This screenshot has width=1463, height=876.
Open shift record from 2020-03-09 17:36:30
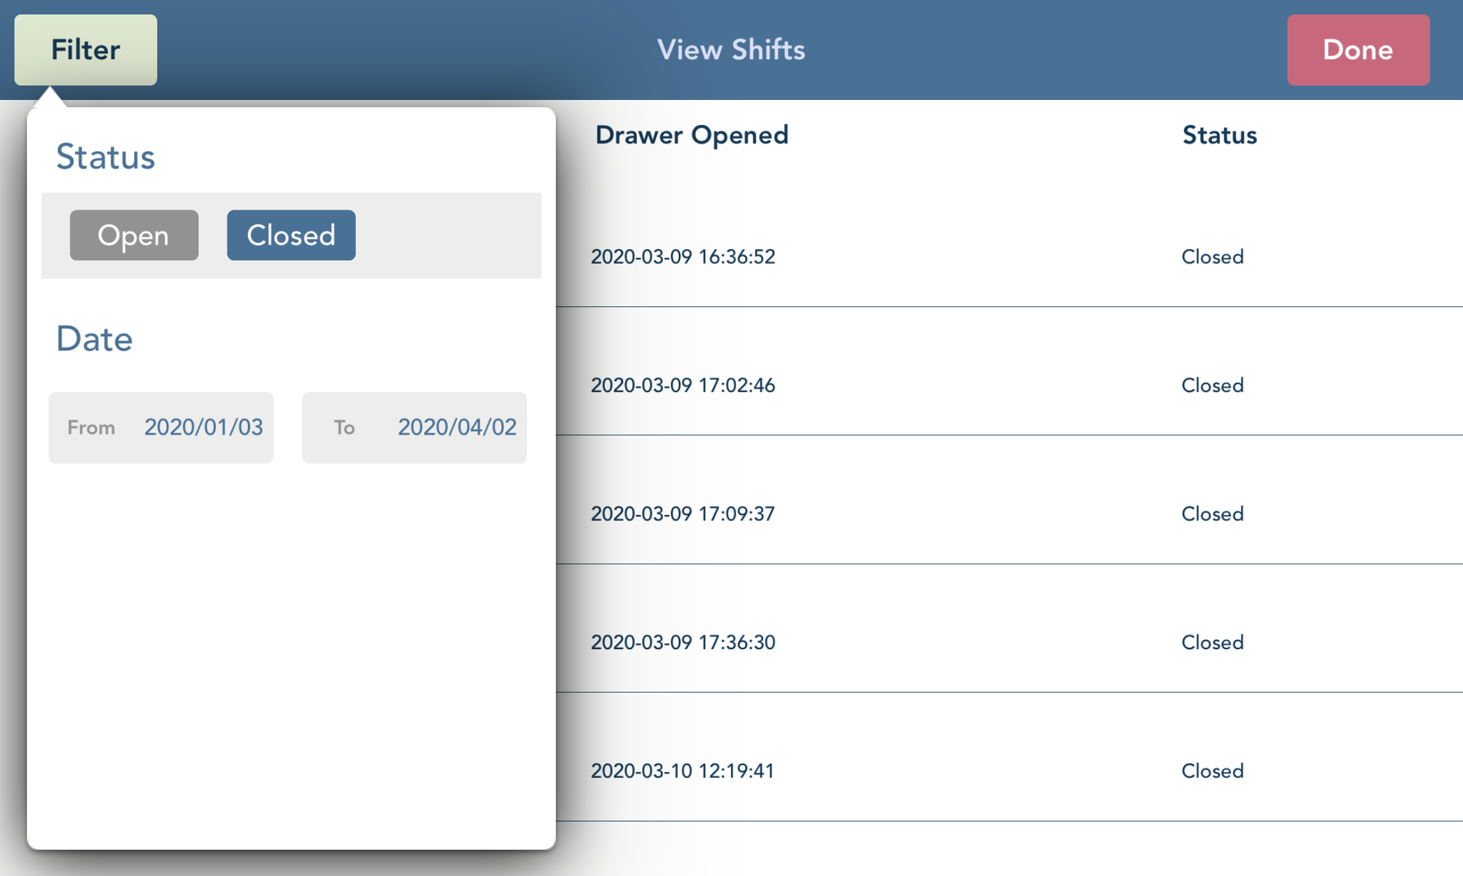point(683,642)
